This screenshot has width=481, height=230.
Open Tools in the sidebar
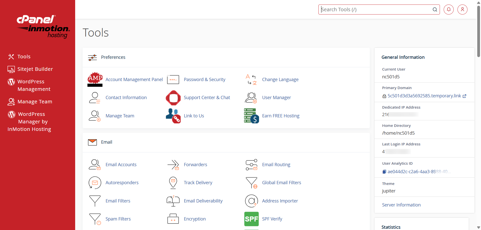19,57
